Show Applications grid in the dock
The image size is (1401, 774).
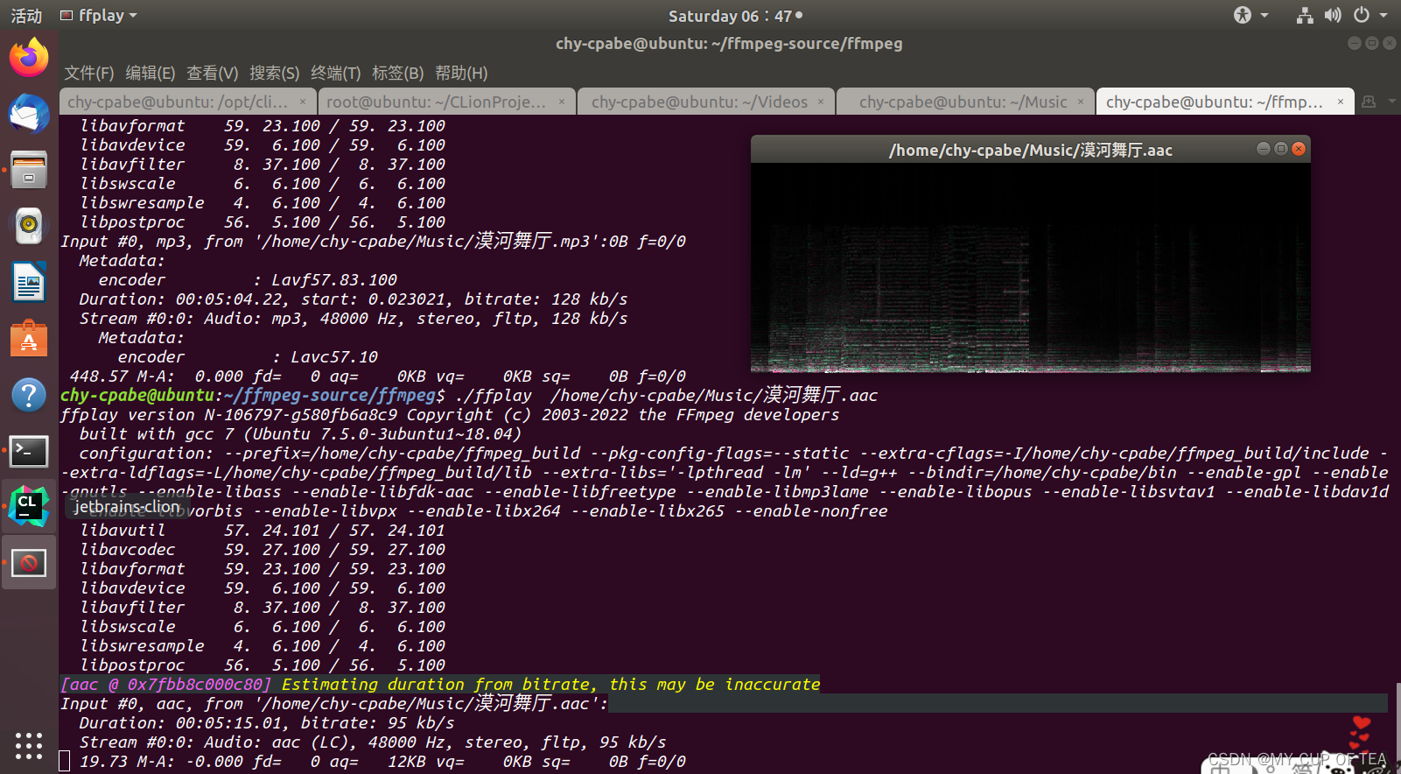coord(29,745)
